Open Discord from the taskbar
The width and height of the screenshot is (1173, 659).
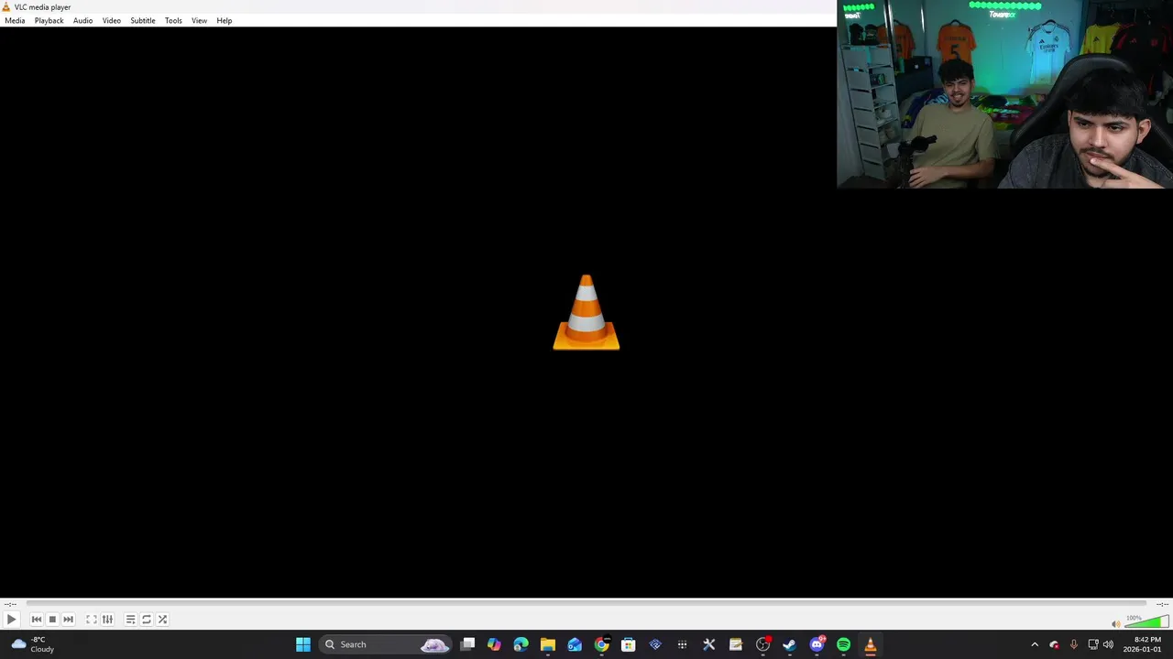coord(817,644)
